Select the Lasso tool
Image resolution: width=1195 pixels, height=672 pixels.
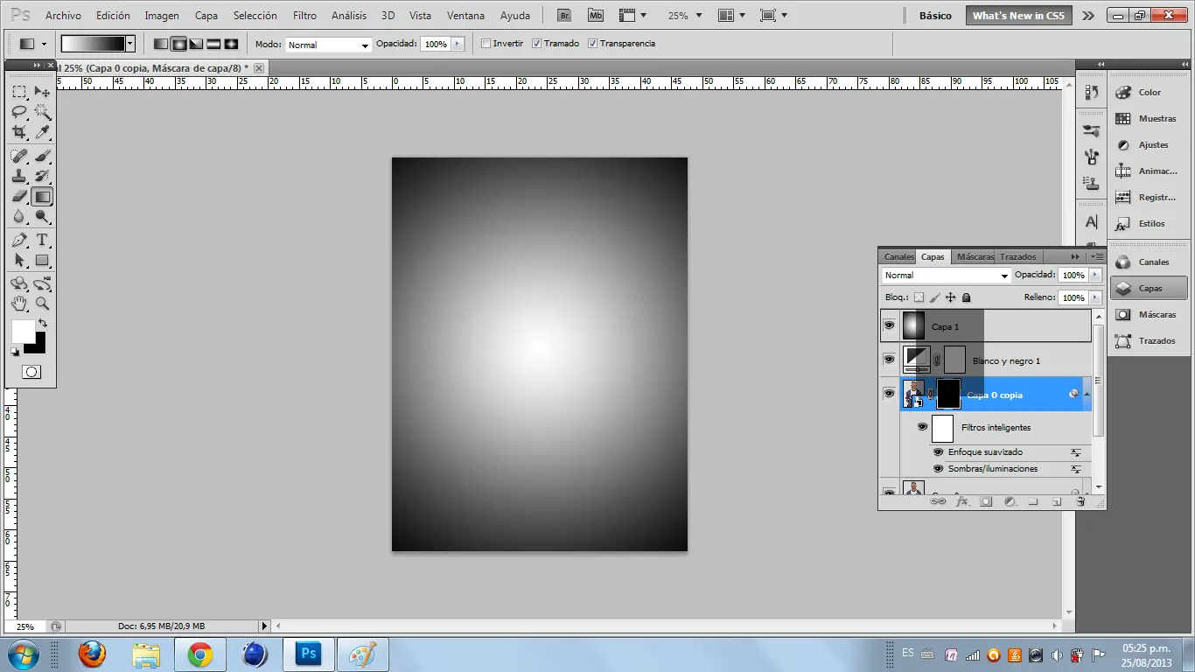point(19,112)
